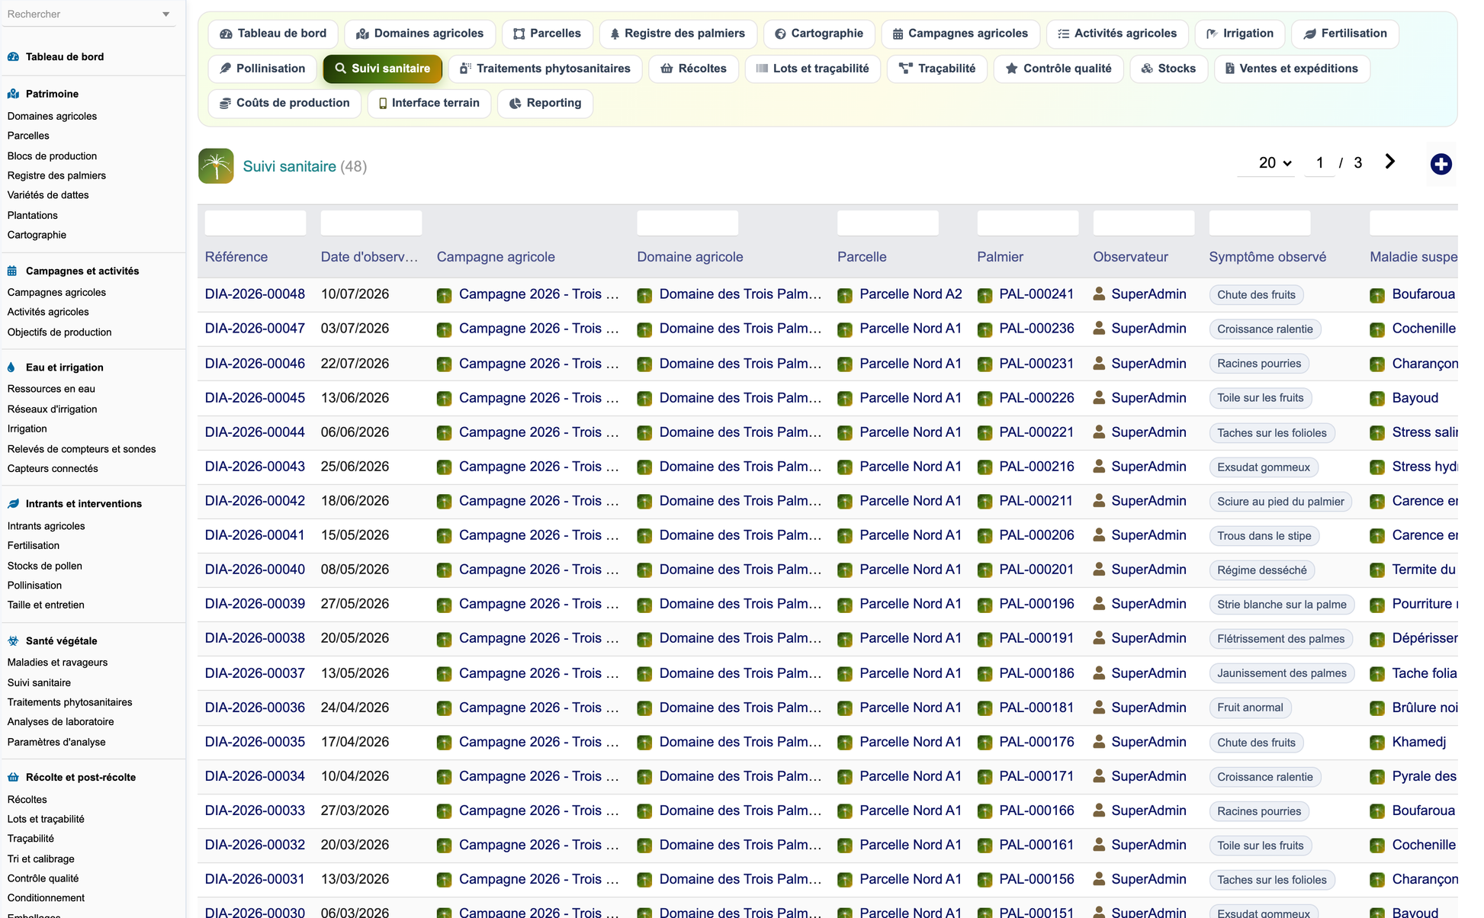Click parcelle icon in row DIA-2026-00033

tap(845, 811)
